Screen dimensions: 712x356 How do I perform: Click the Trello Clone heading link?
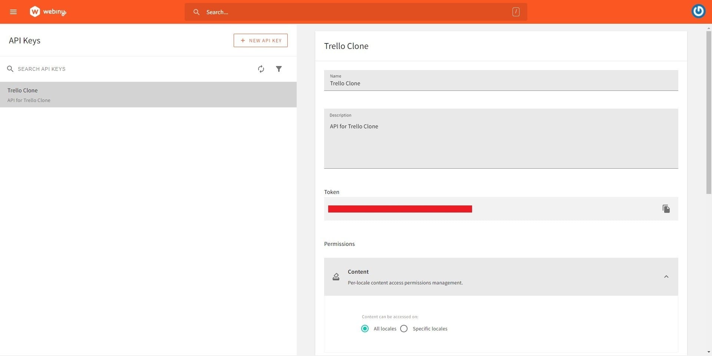pyautogui.click(x=346, y=46)
